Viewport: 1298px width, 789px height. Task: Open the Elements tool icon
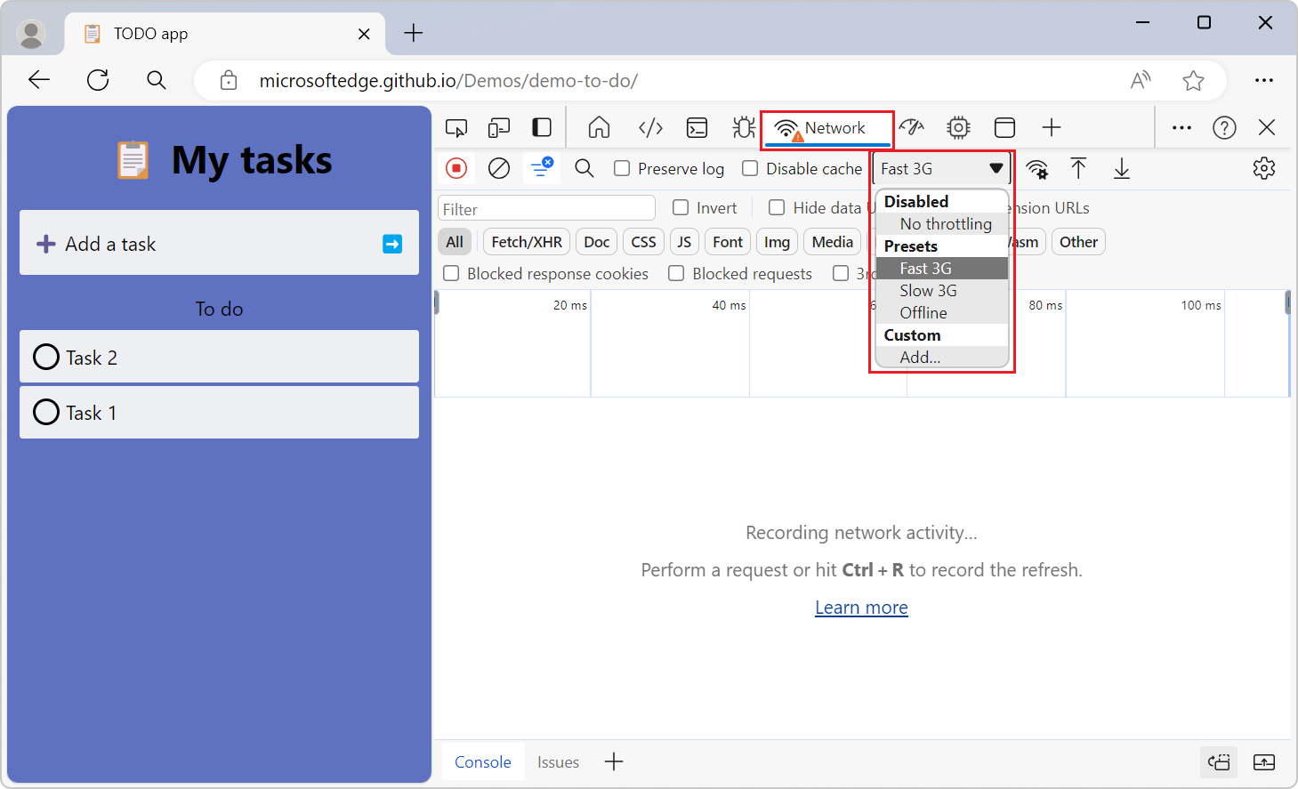(650, 128)
